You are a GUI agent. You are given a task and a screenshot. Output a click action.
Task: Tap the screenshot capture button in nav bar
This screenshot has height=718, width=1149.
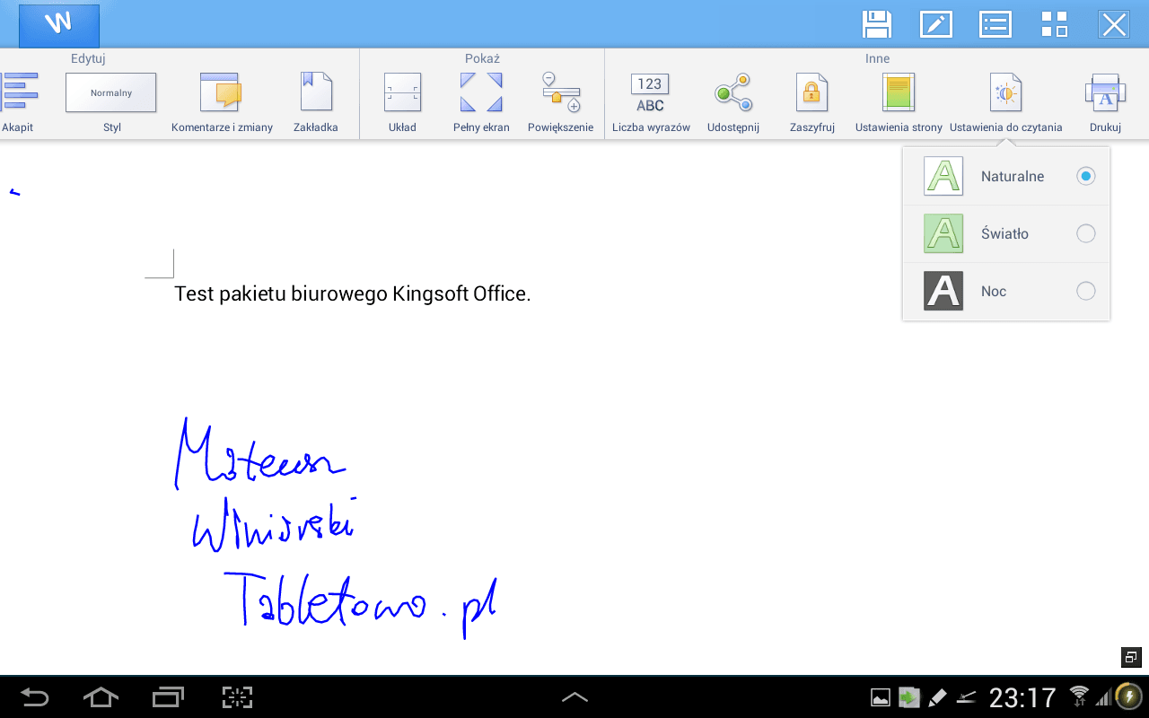(237, 697)
